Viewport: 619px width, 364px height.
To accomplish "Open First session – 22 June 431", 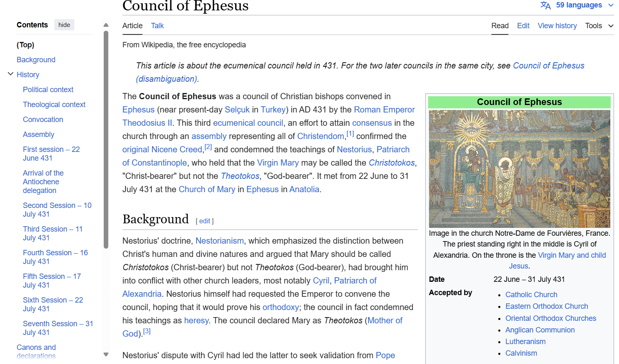I will coord(51,154).
